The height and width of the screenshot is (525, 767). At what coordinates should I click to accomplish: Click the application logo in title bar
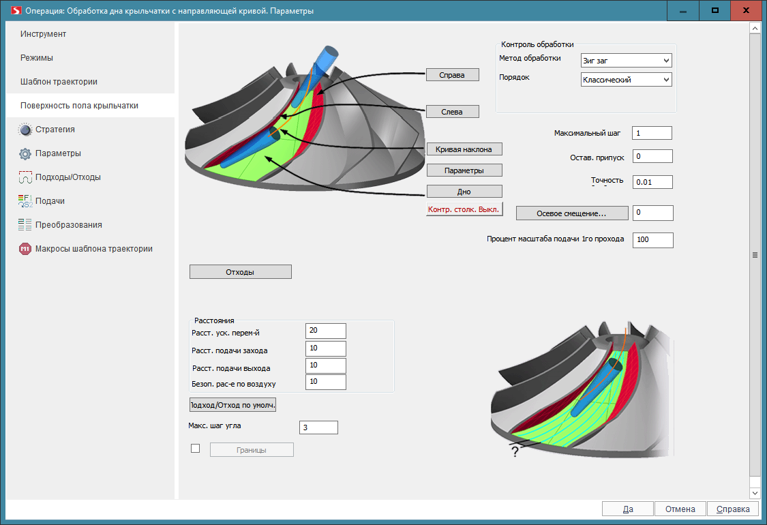[16, 10]
